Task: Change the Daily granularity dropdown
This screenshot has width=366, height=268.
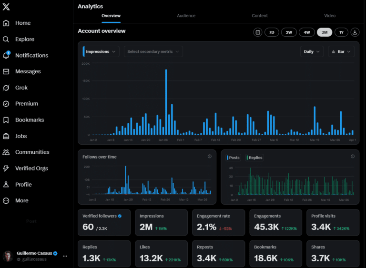Action: click(312, 51)
